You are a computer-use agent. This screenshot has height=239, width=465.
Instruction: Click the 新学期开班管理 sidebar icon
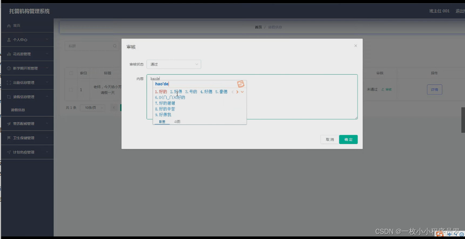9,68
